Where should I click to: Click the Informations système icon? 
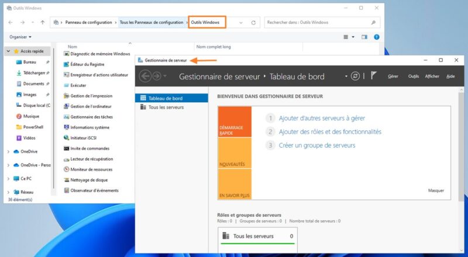pos(66,127)
